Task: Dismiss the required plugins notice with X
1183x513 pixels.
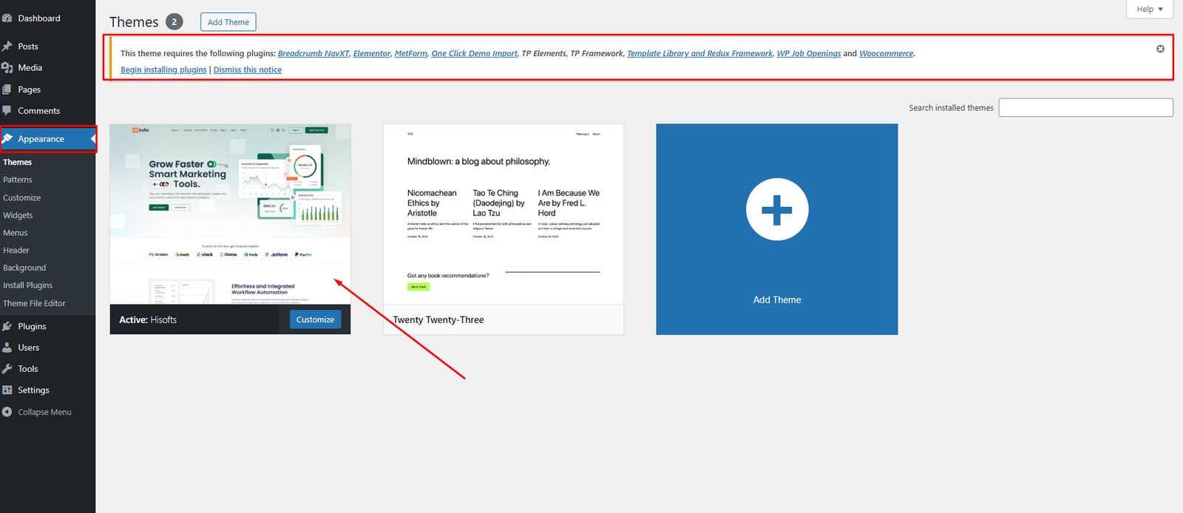Action: pos(1160,49)
